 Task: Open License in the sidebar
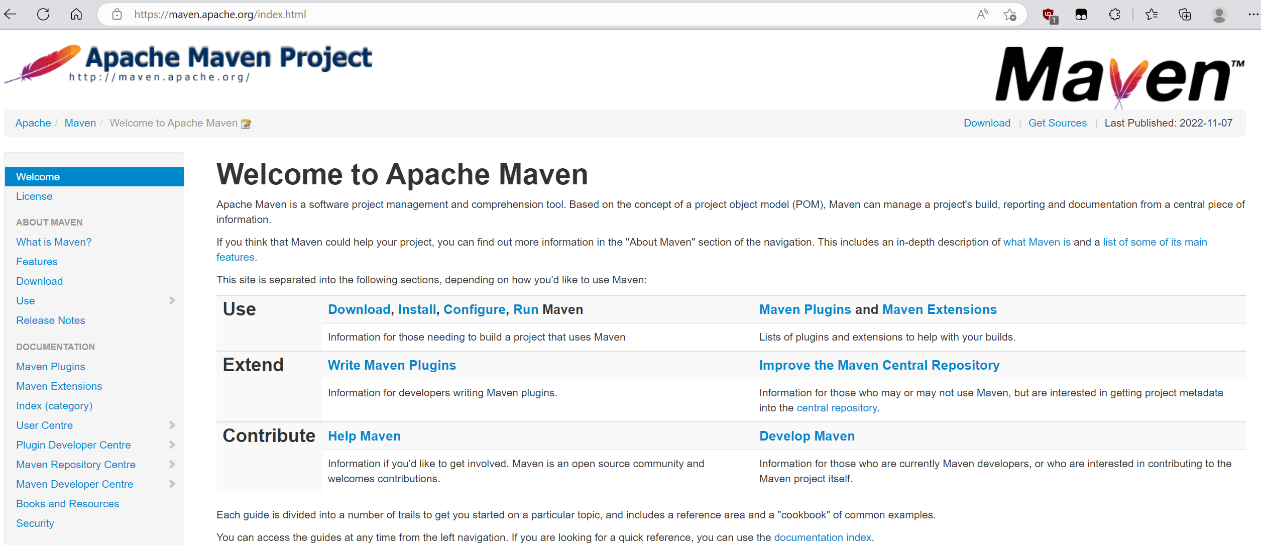pos(34,196)
